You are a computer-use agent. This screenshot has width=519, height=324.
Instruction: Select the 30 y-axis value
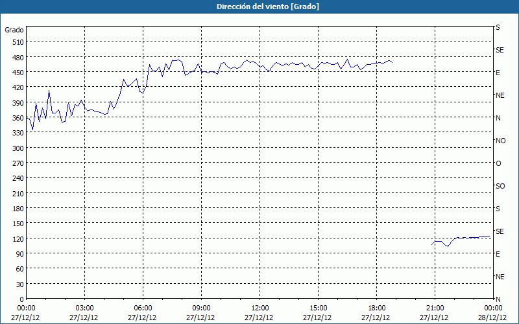(x=20, y=284)
